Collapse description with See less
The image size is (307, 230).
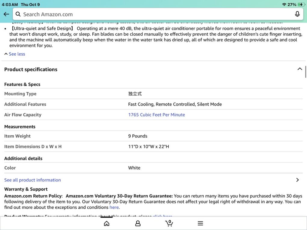15,54
